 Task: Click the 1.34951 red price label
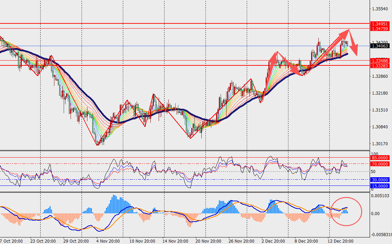380,24
